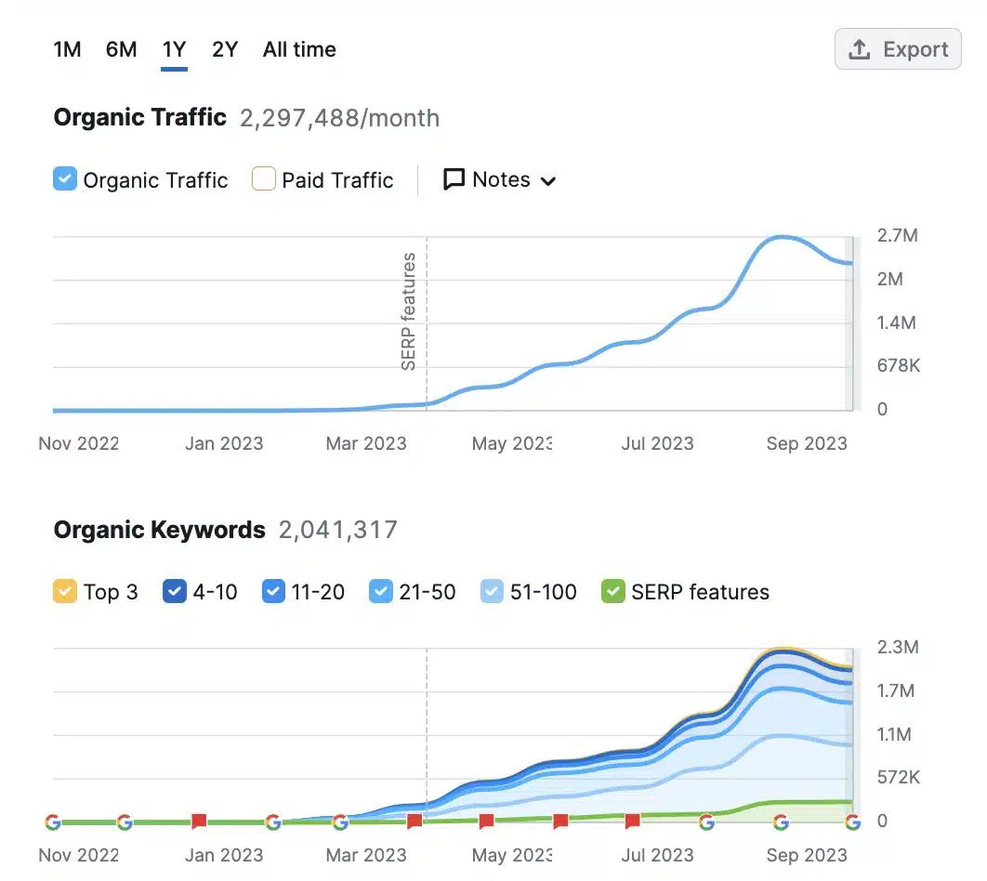The image size is (987, 881).
Task: Enable the Paid Traffic checkbox
Action: pos(261,179)
